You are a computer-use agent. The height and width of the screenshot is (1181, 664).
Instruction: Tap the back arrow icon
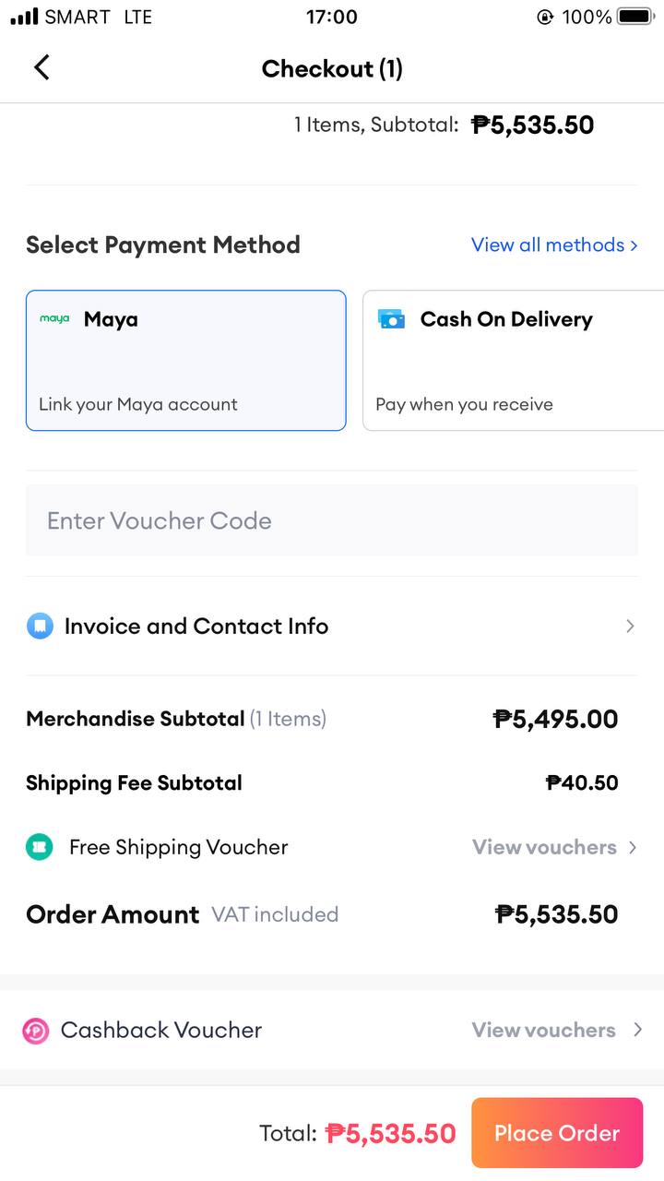click(41, 67)
